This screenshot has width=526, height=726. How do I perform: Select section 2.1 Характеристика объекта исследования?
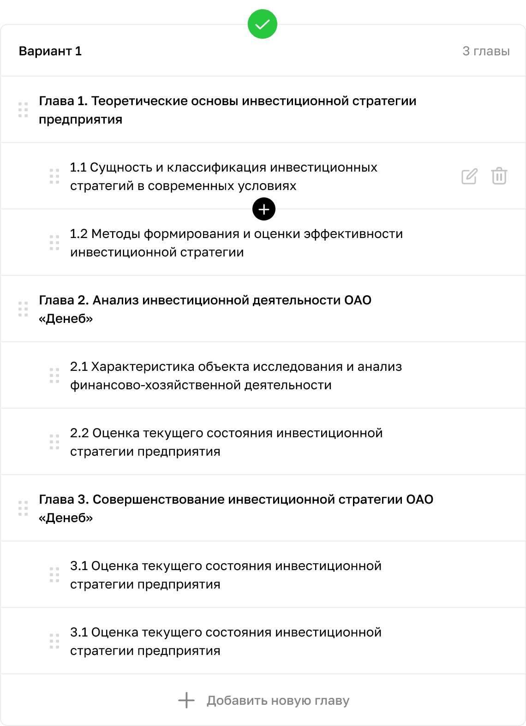tap(236, 376)
